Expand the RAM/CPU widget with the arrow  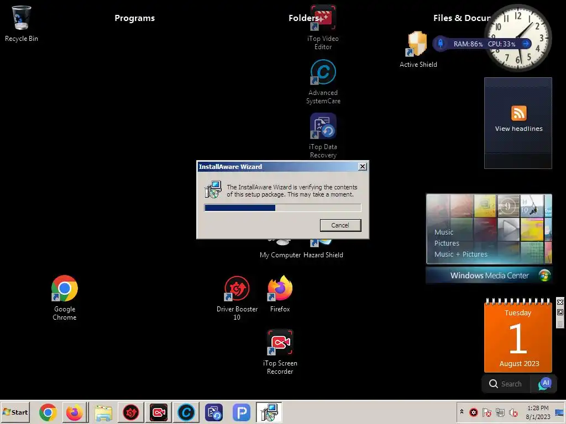click(526, 44)
